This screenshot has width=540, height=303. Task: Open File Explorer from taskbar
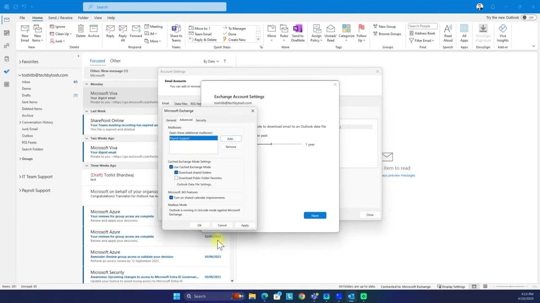pyautogui.click(x=252, y=296)
